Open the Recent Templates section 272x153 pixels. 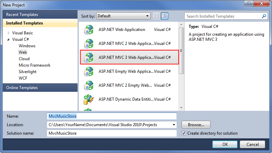point(22,15)
